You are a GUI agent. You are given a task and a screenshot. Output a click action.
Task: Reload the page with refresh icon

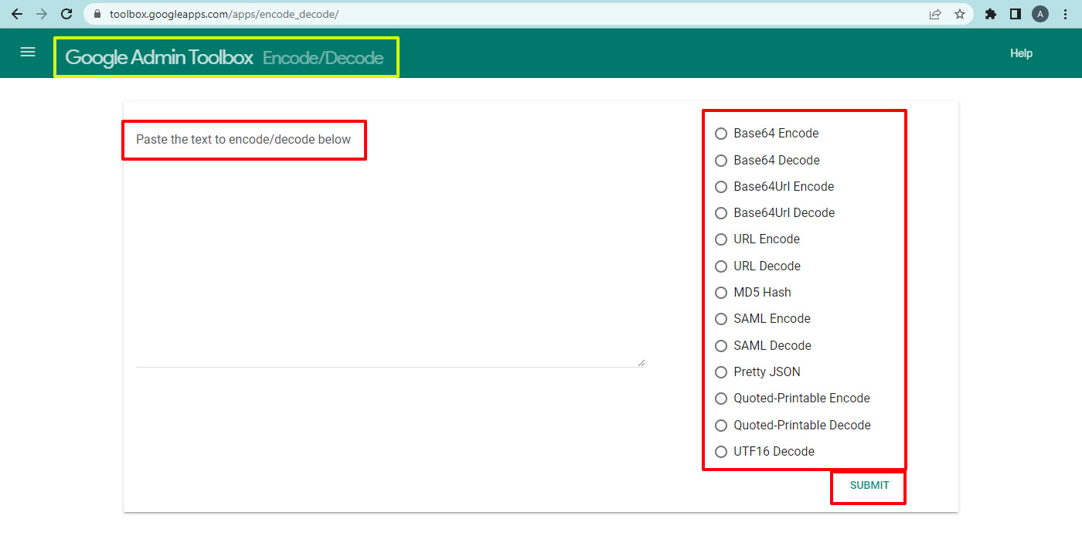(x=66, y=14)
